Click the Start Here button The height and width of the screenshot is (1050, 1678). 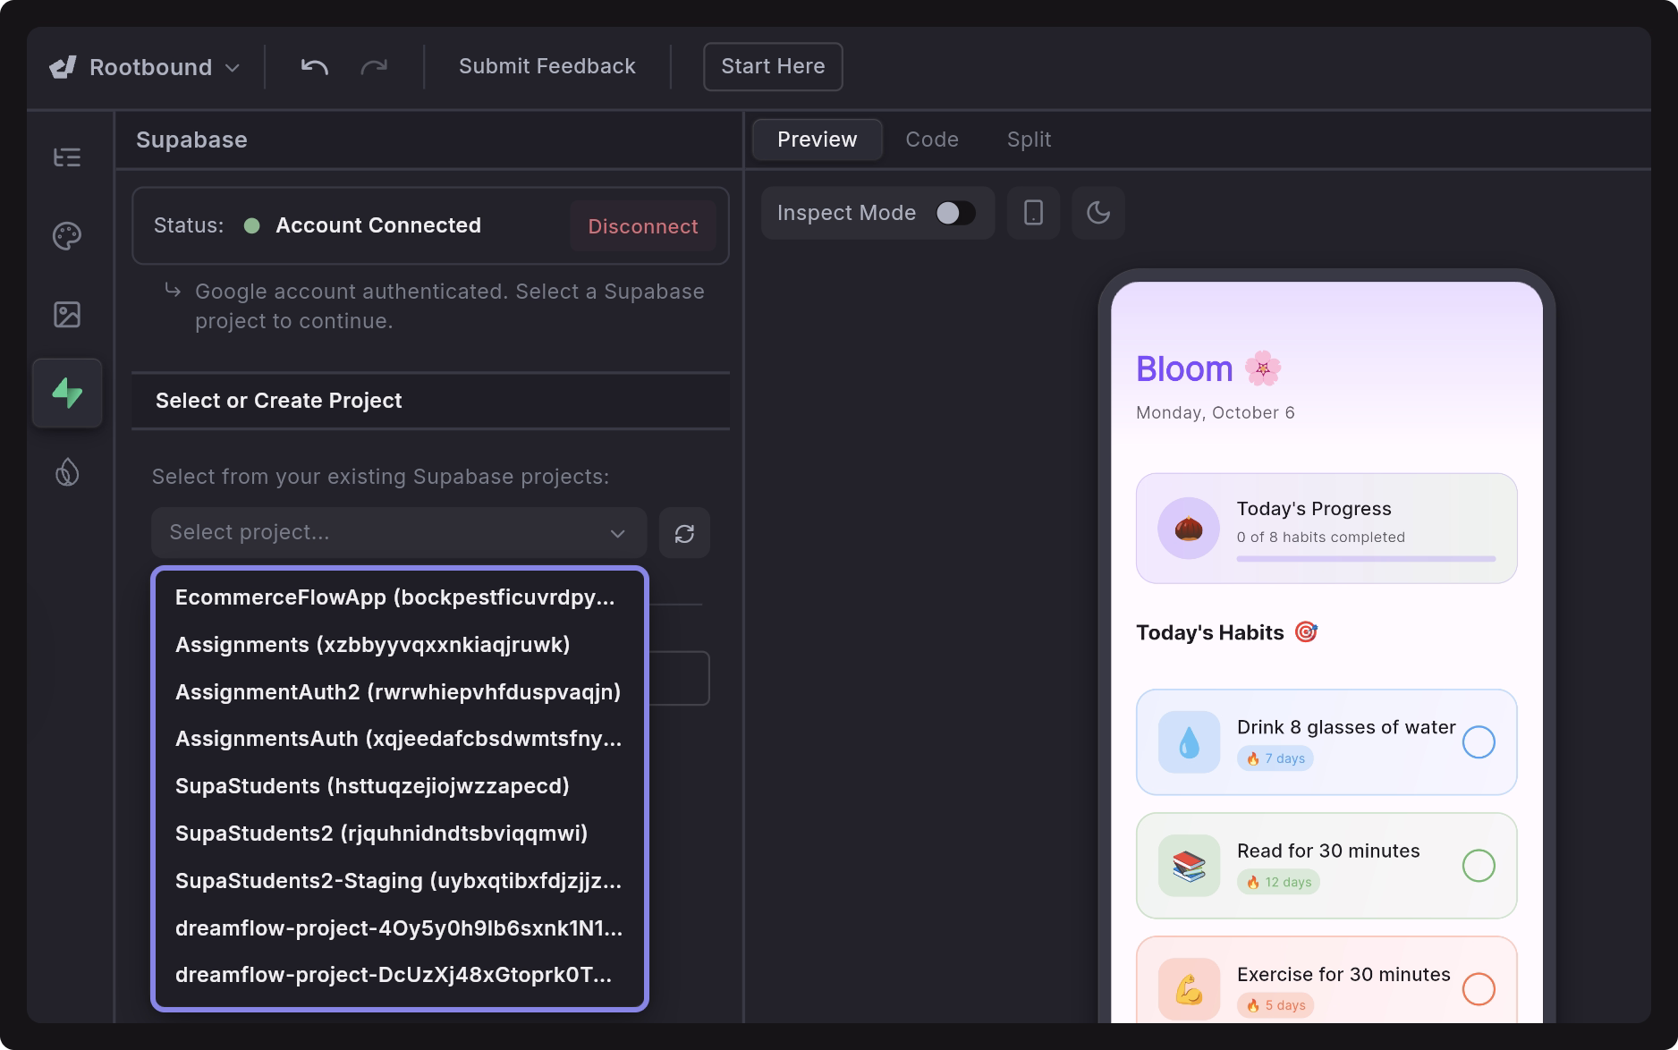pyautogui.click(x=773, y=67)
